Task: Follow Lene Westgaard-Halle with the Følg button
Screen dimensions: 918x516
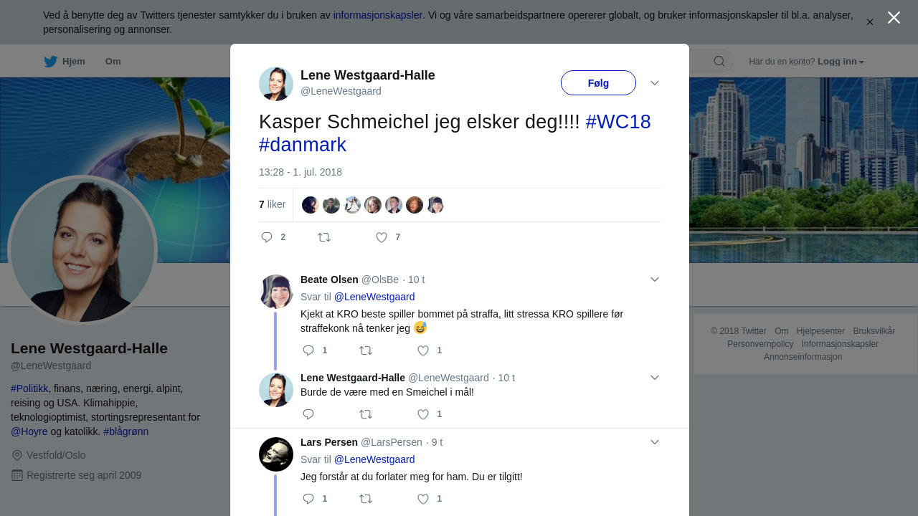Action: (598, 83)
